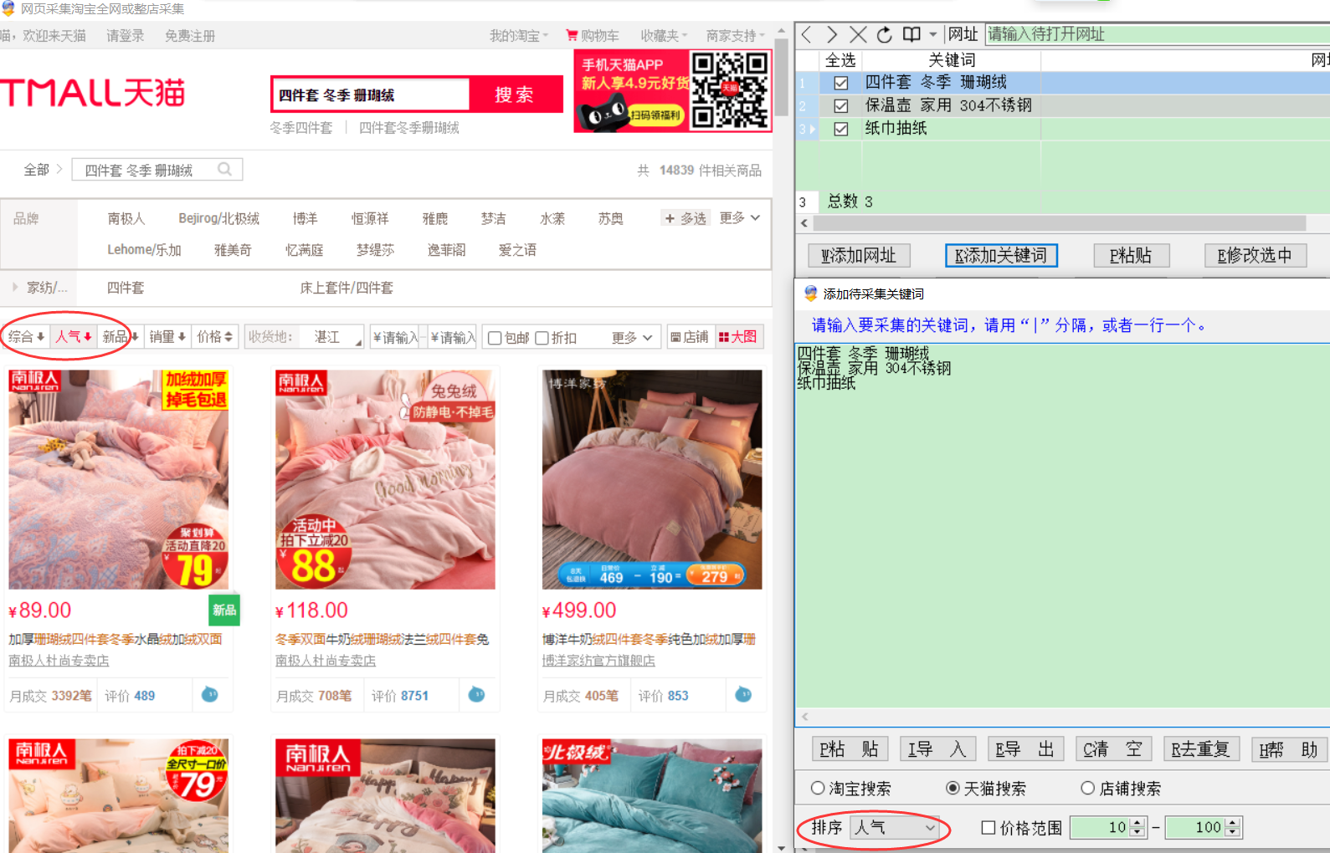Sort results by 销量 tab
Screen dimensions: 1330x853
167,337
